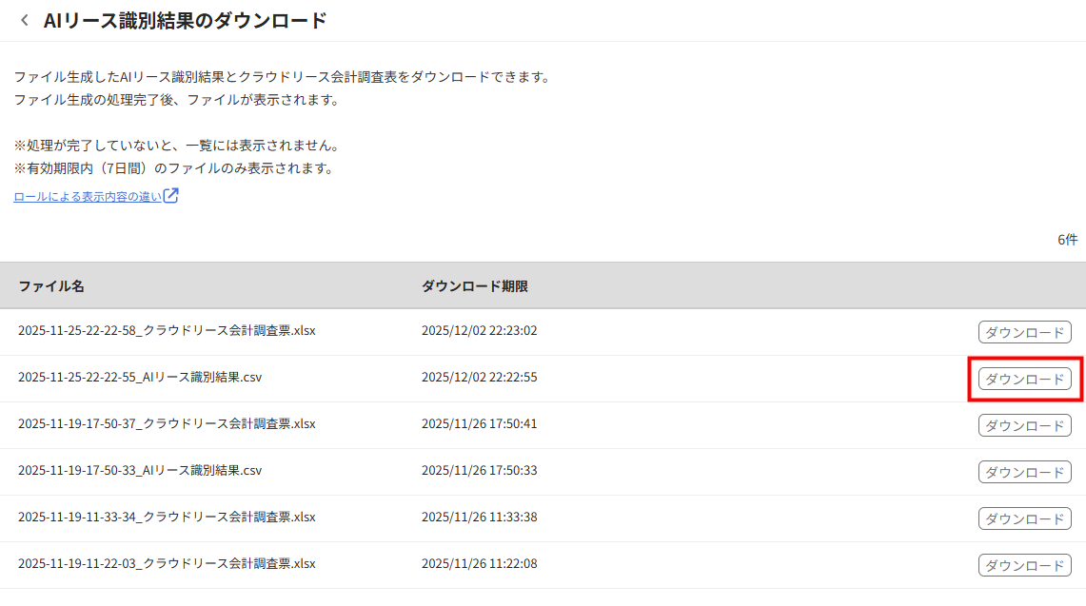Click the 6件 result count
The height and width of the screenshot is (606, 1086).
coord(1067,240)
